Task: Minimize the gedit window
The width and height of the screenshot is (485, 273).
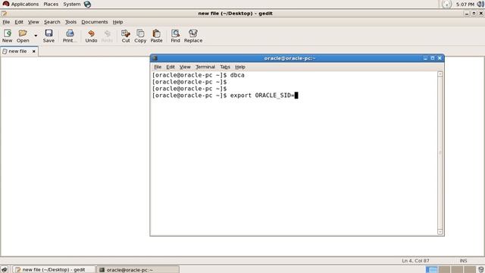Action: coord(467,14)
